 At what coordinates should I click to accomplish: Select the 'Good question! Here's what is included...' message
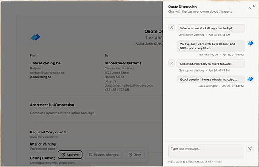[211, 79]
